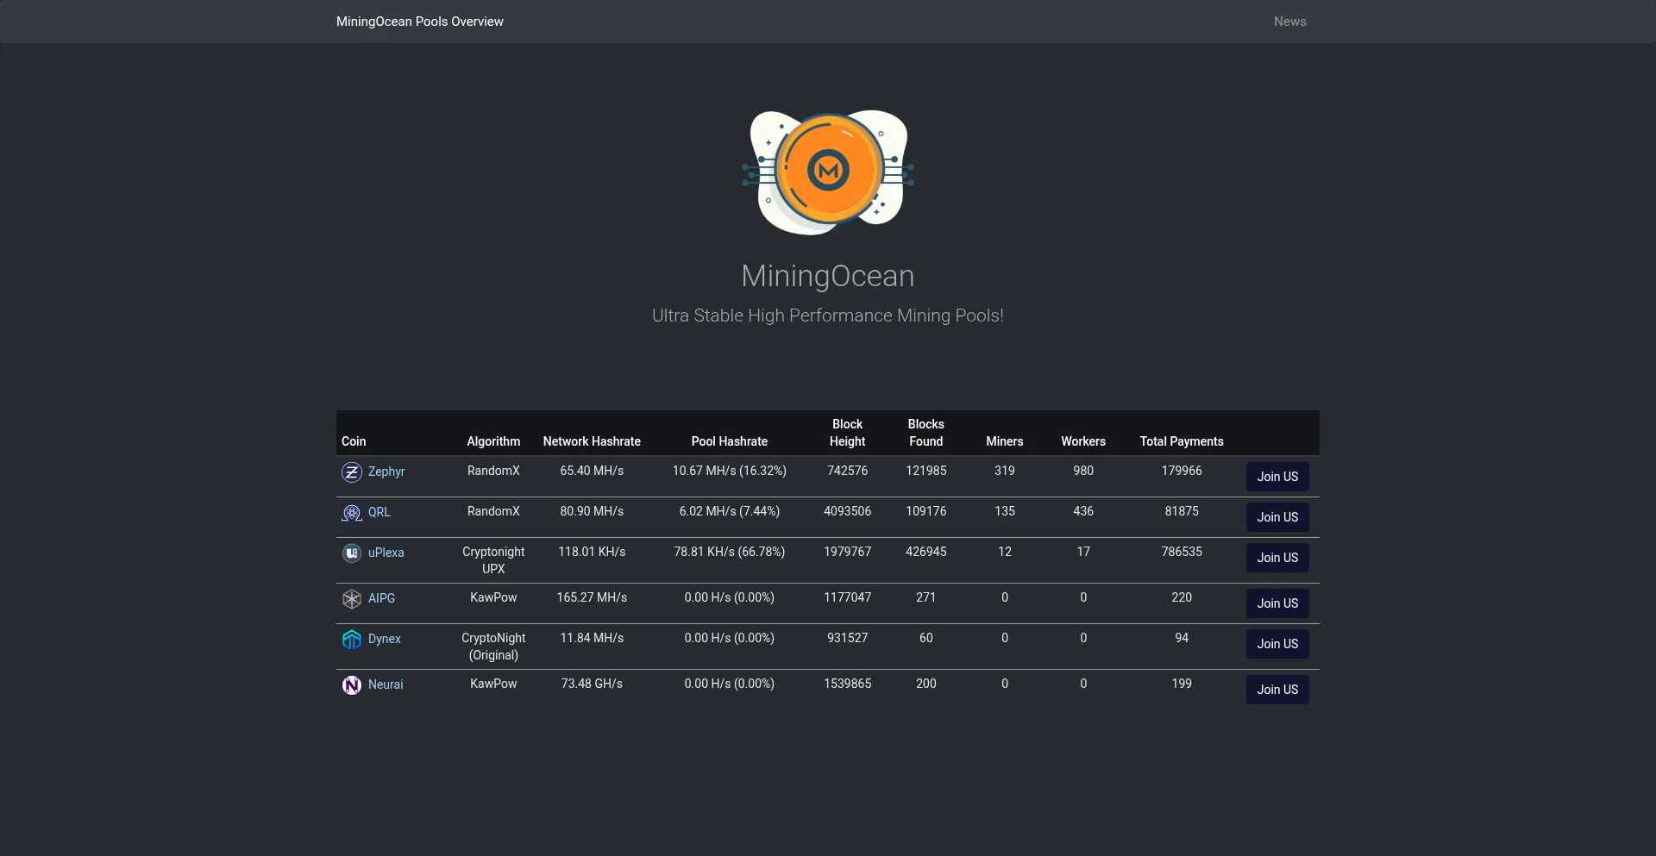The height and width of the screenshot is (856, 1656).
Task: Click QRL block height 4093506
Action: (847, 511)
